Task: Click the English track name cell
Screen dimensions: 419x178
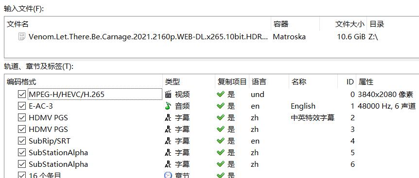Action: point(303,106)
